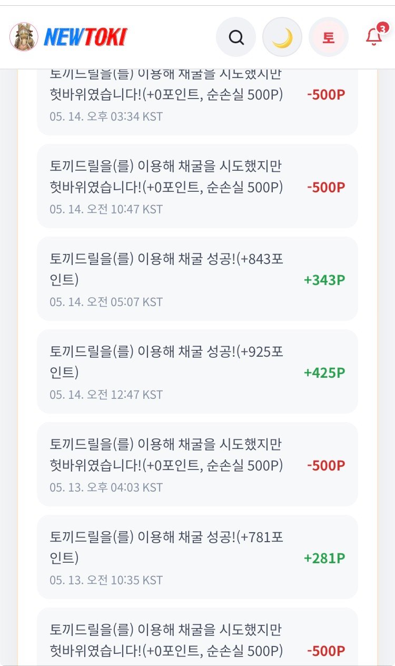This screenshot has height=666, width=395.
Task: Click the +343P green amount
Action: (324, 280)
